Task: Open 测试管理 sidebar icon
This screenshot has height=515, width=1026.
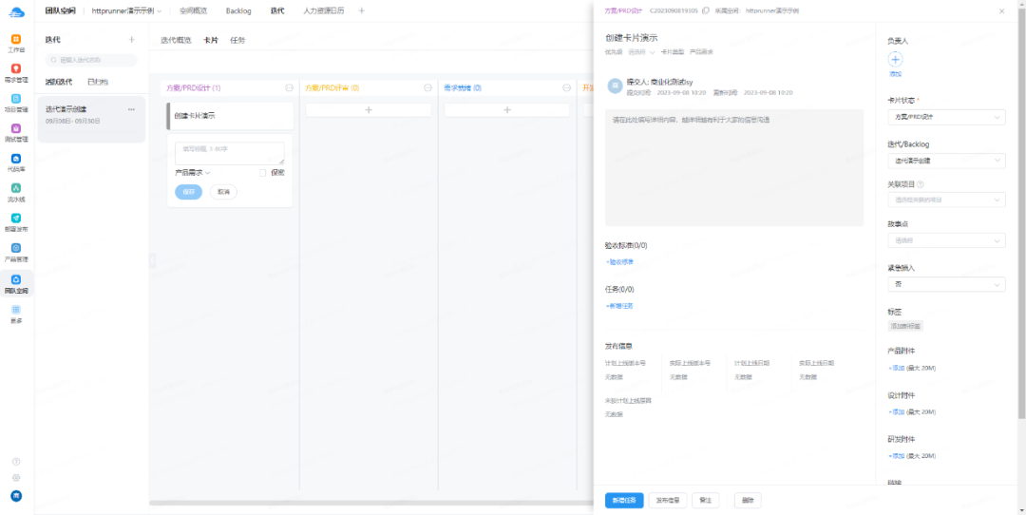Action: tap(16, 133)
